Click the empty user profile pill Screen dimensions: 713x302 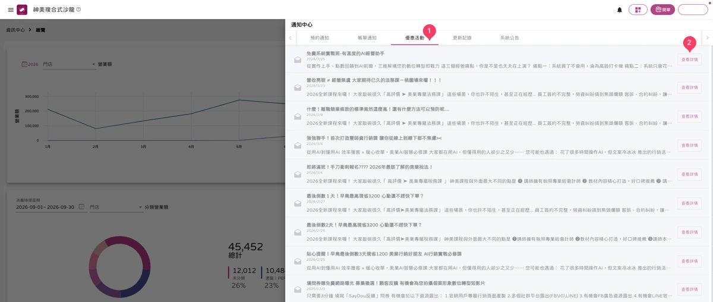693,10
